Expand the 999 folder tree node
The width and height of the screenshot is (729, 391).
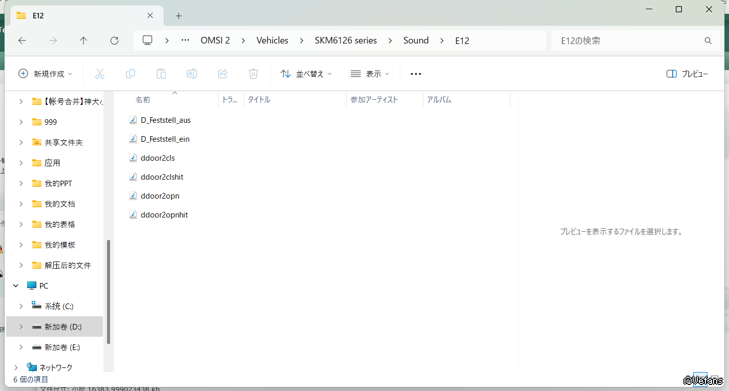click(21, 122)
